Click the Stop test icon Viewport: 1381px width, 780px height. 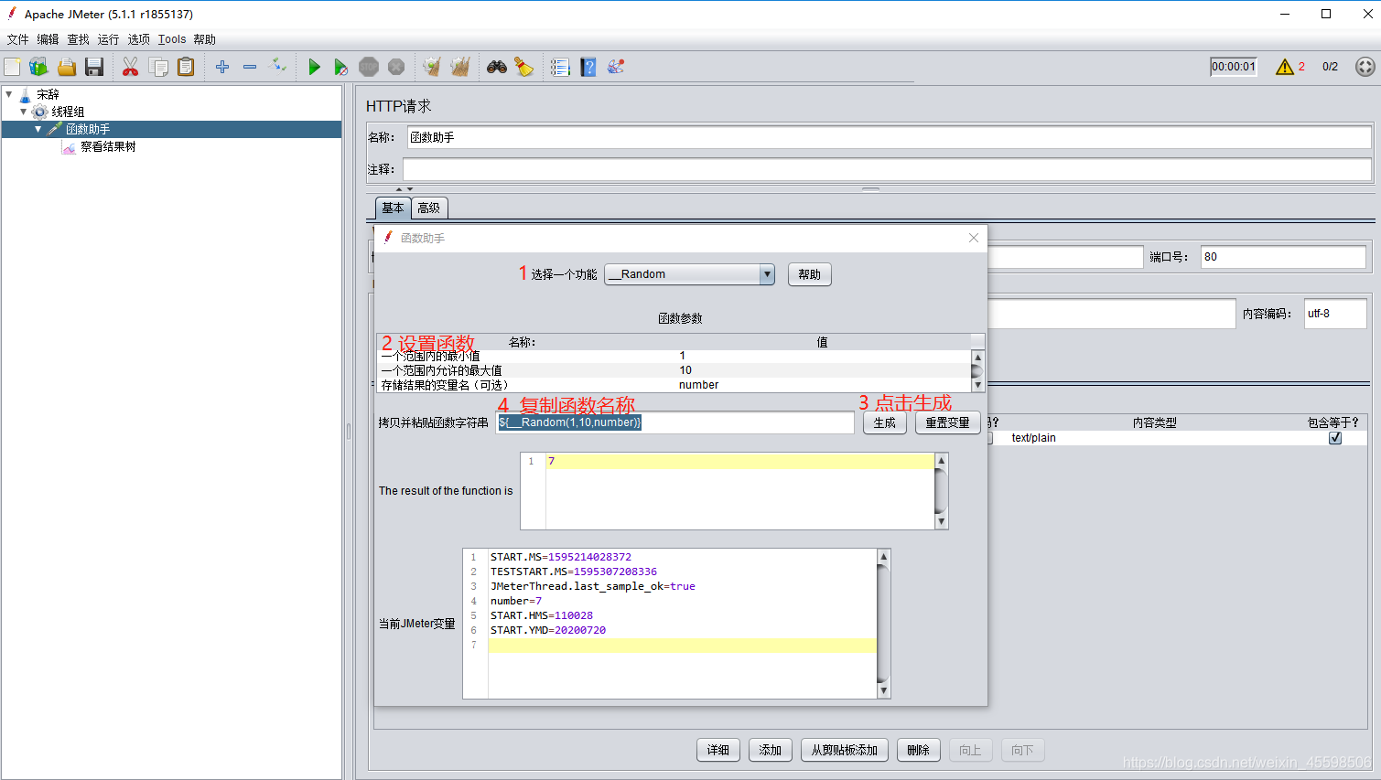[x=369, y=67]
